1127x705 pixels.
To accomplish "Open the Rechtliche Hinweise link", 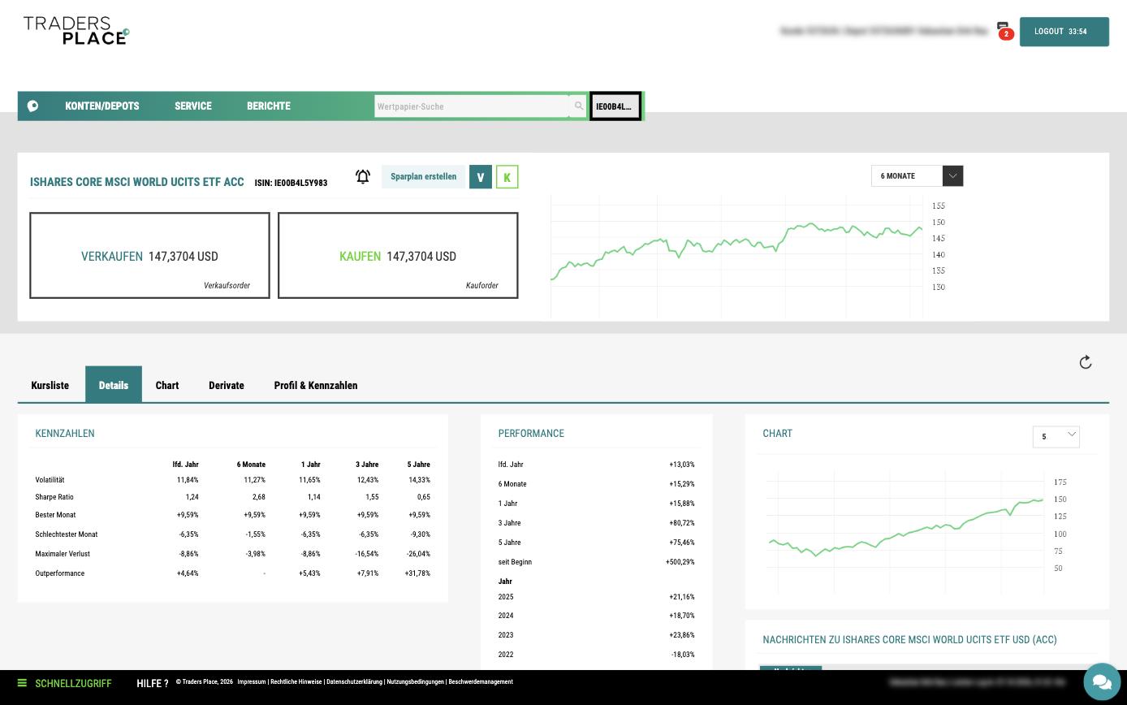I will coord(296,682).
